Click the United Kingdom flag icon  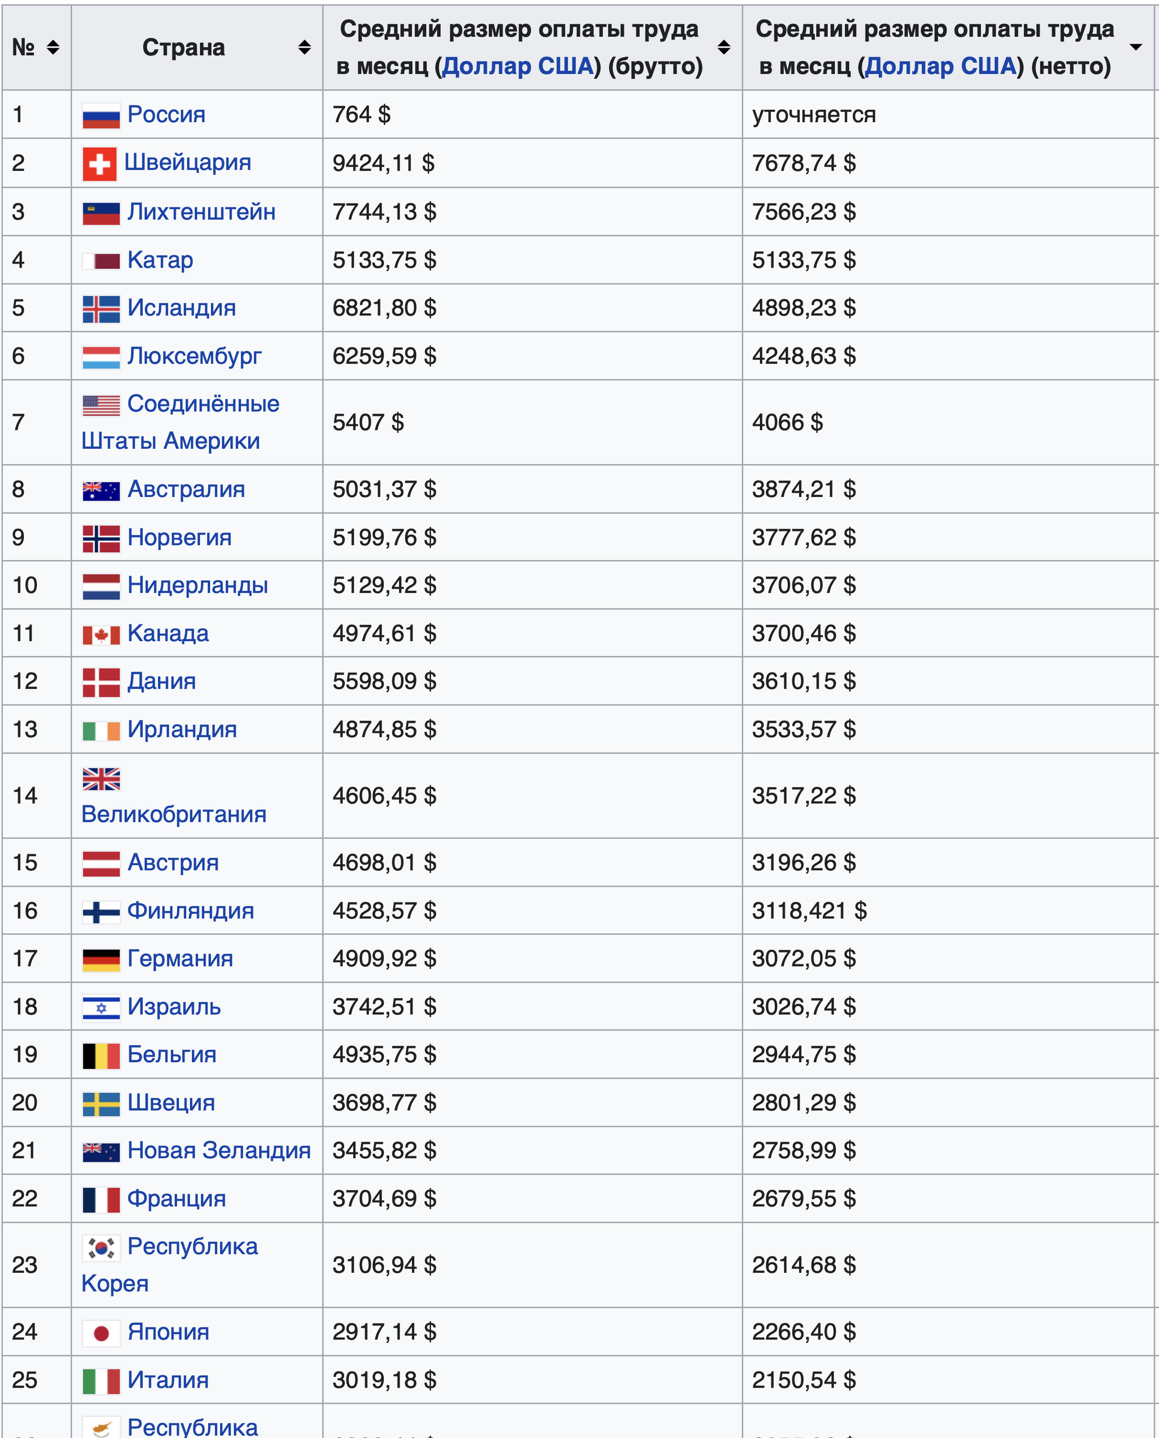tap(101, 778)
